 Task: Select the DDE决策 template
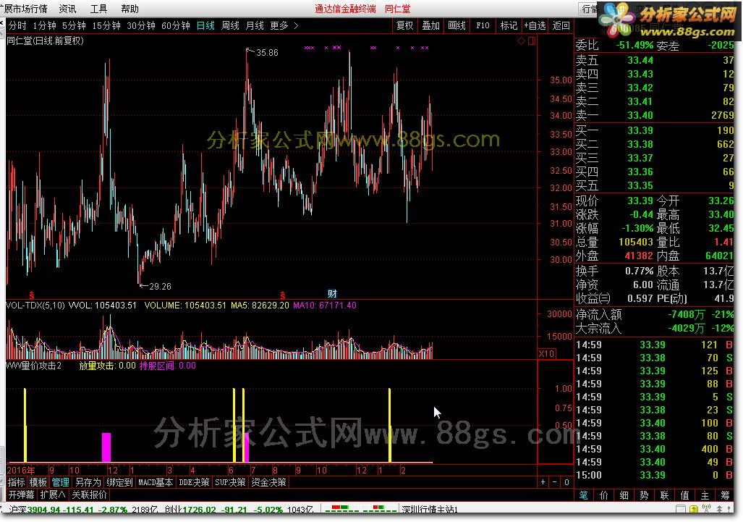(x=195, y=482)
